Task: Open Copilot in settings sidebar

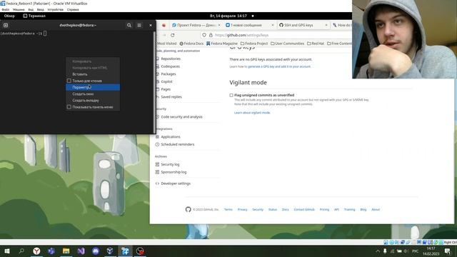Action: tap(166, 81)
